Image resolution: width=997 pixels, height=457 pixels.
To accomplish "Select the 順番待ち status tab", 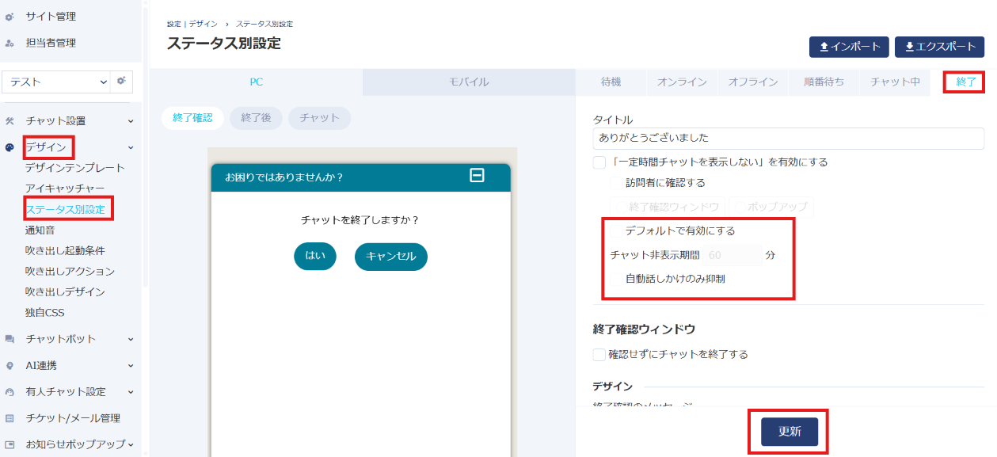I will [824, 82].
